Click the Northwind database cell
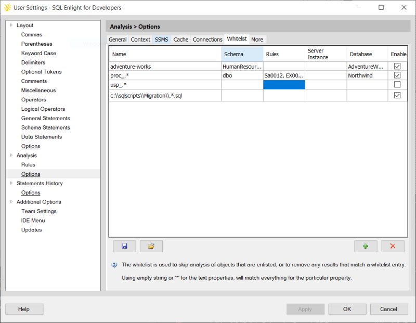The image size is (416, 323). click(367, 75)
